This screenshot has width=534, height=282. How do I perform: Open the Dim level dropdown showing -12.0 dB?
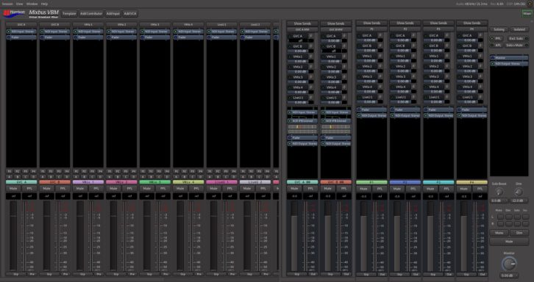[519, 200]
